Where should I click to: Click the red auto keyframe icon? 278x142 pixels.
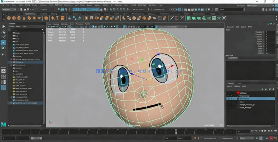271,138
